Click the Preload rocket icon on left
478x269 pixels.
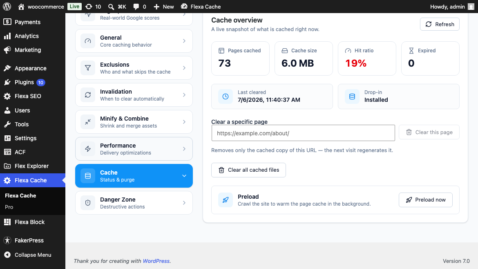click(x=226, y=200)
